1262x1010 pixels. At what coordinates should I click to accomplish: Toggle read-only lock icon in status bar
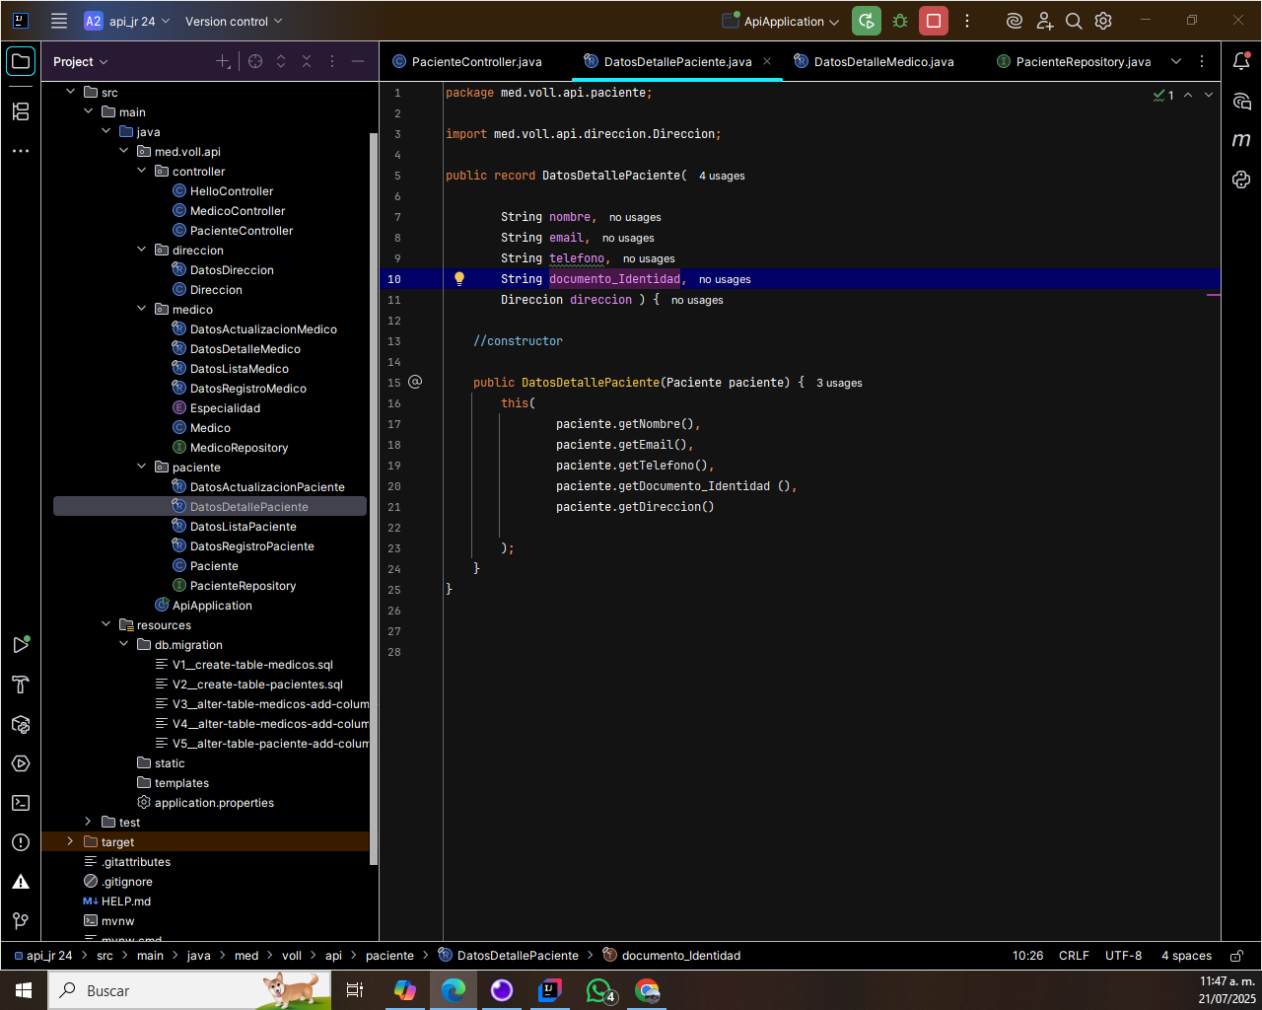[1236, 956]
